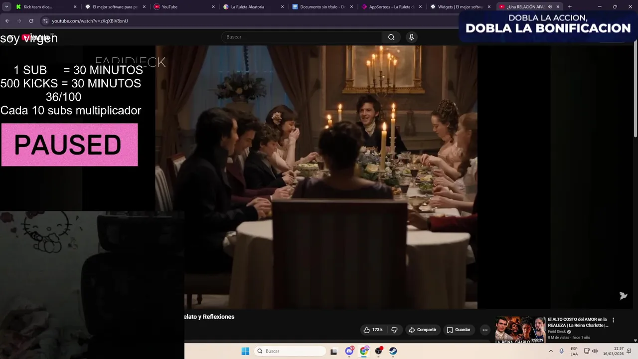The height and width of the screenshot is (359, 638).
Task: Open the Windows Start menu
Action: [x=245, y=351]
